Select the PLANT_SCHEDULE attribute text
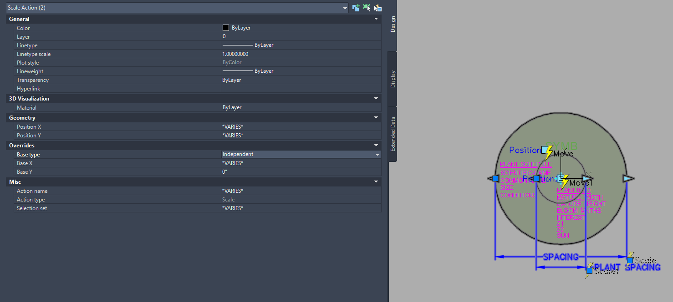Screen dimensions: 673x302 point(526,164)
